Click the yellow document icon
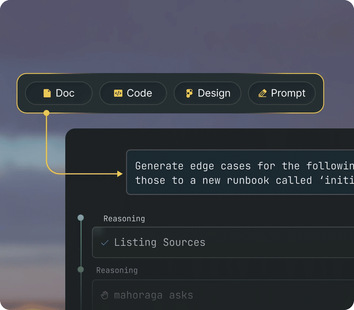This screenshot has width=354, height=310. pyautogui.click(x=47, y=93)
